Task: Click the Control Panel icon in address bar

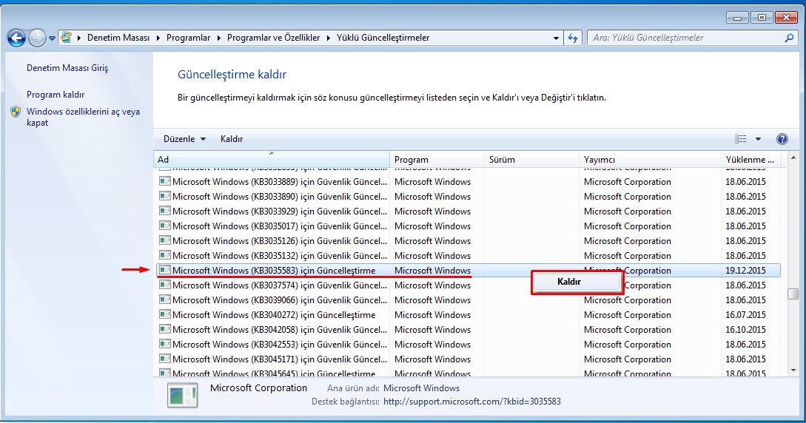Action: click(66, 38)
